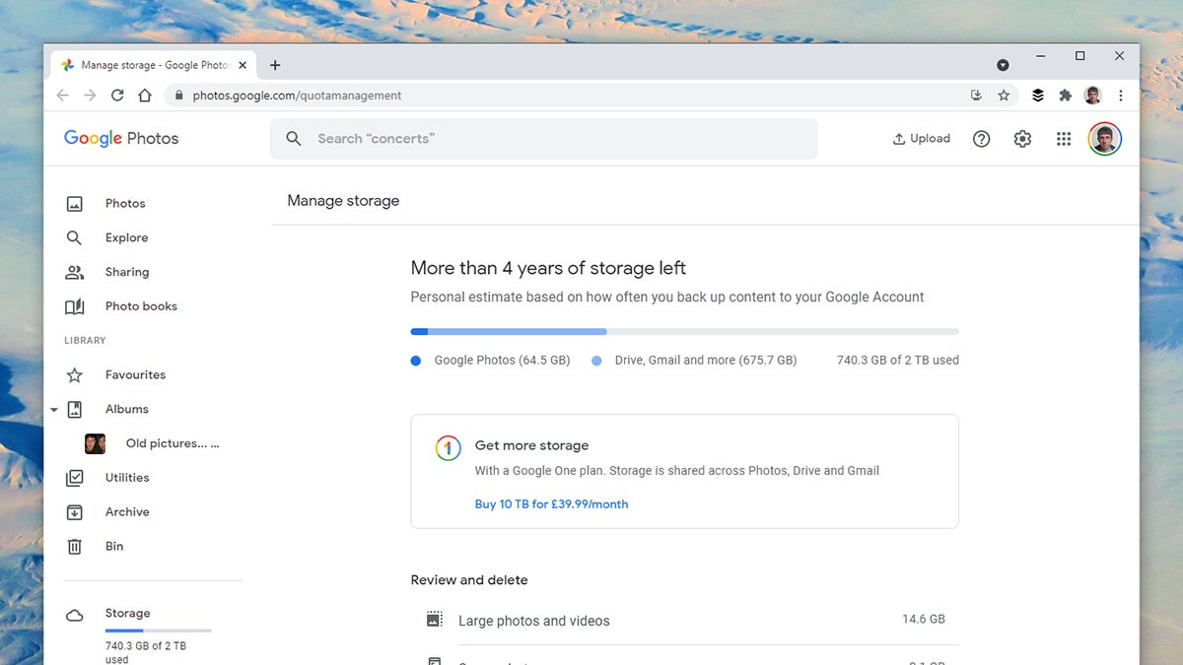Open Photo books from the sidebar

pos(141,306)
